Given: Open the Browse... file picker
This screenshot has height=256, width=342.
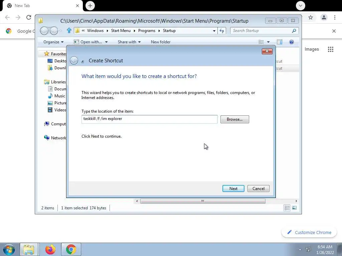Looking at the screenshot, I should click(x=234, y=119).
